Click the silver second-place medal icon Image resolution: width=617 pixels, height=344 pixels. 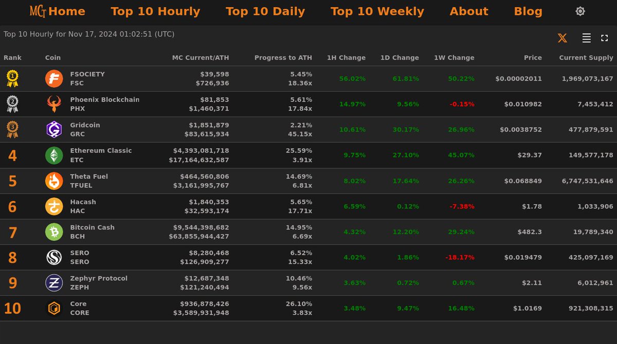(x=12, y=104)
